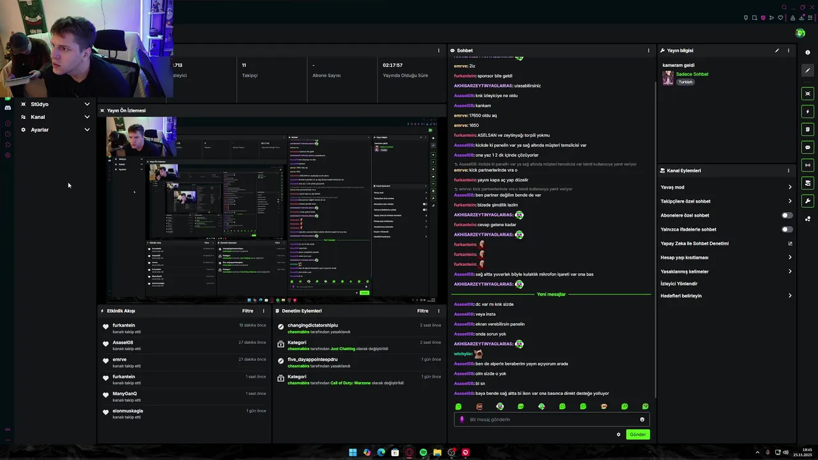This screenshot has height=460, width=818.
Task: Select five_dayappointeepdru moderation entry
Action: (360, 363)
